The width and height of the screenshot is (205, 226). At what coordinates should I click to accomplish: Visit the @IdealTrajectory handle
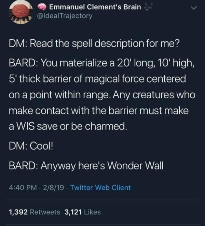pyautogui.click(x=65, y=16)
